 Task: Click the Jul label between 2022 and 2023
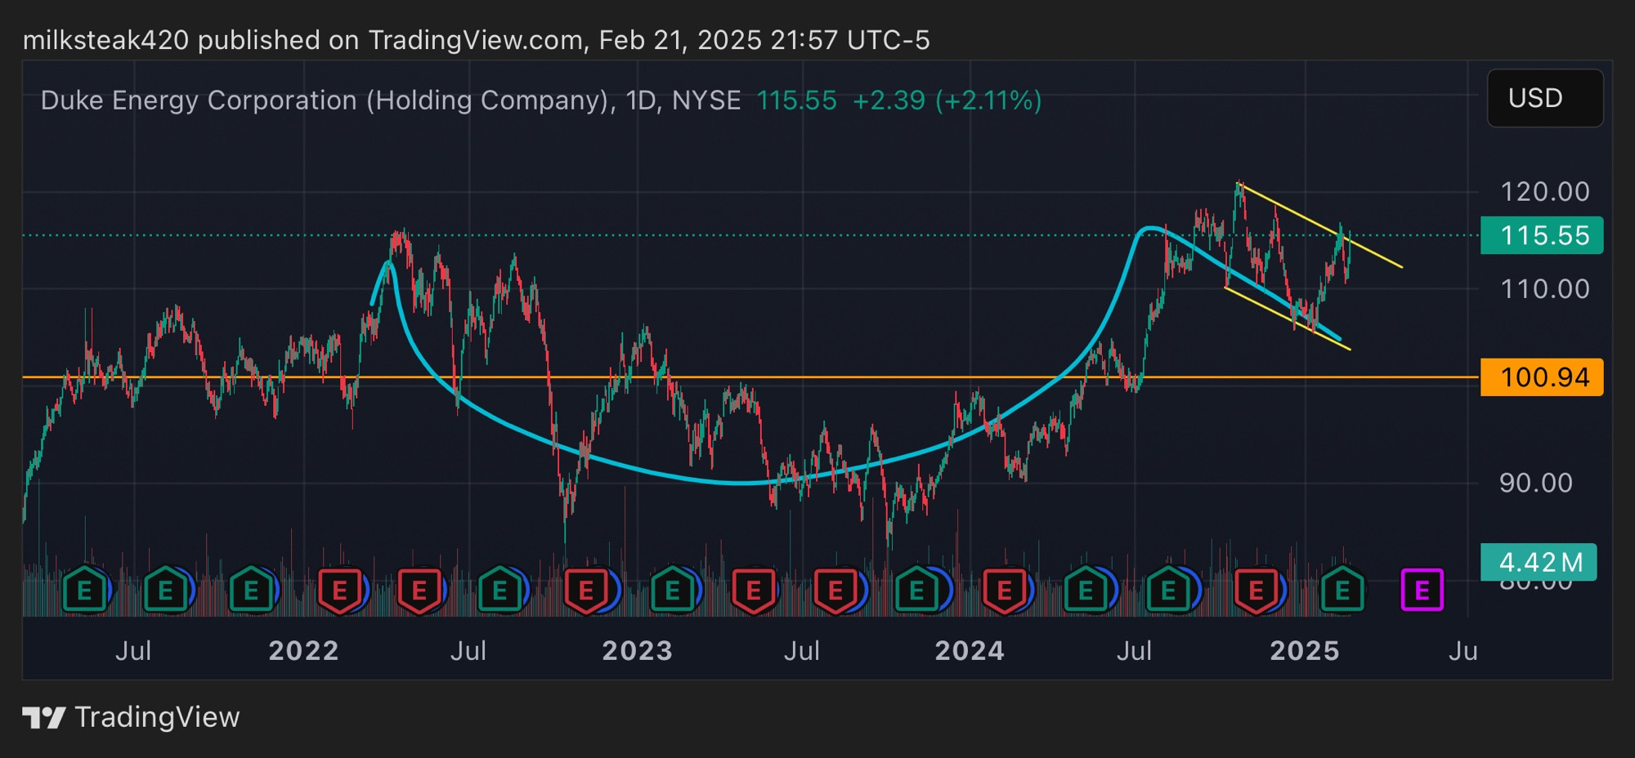tap(468, 651)
